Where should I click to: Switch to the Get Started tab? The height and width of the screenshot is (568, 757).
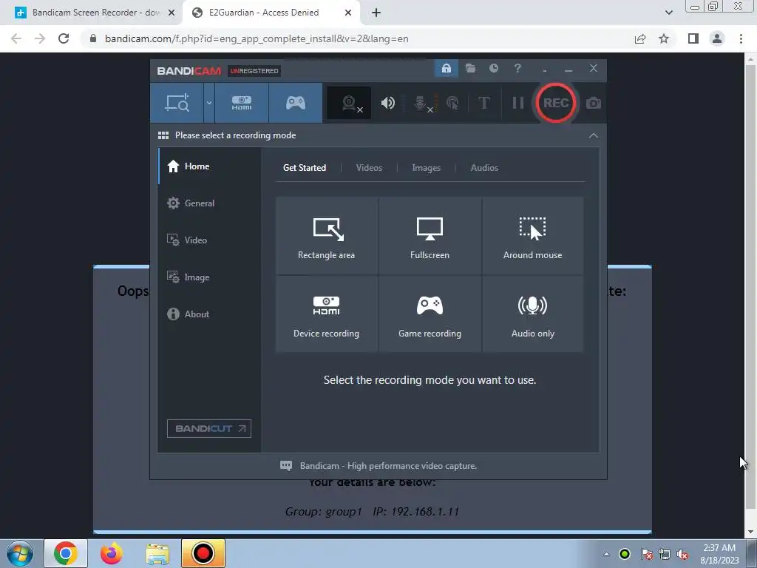click(304, 168)
